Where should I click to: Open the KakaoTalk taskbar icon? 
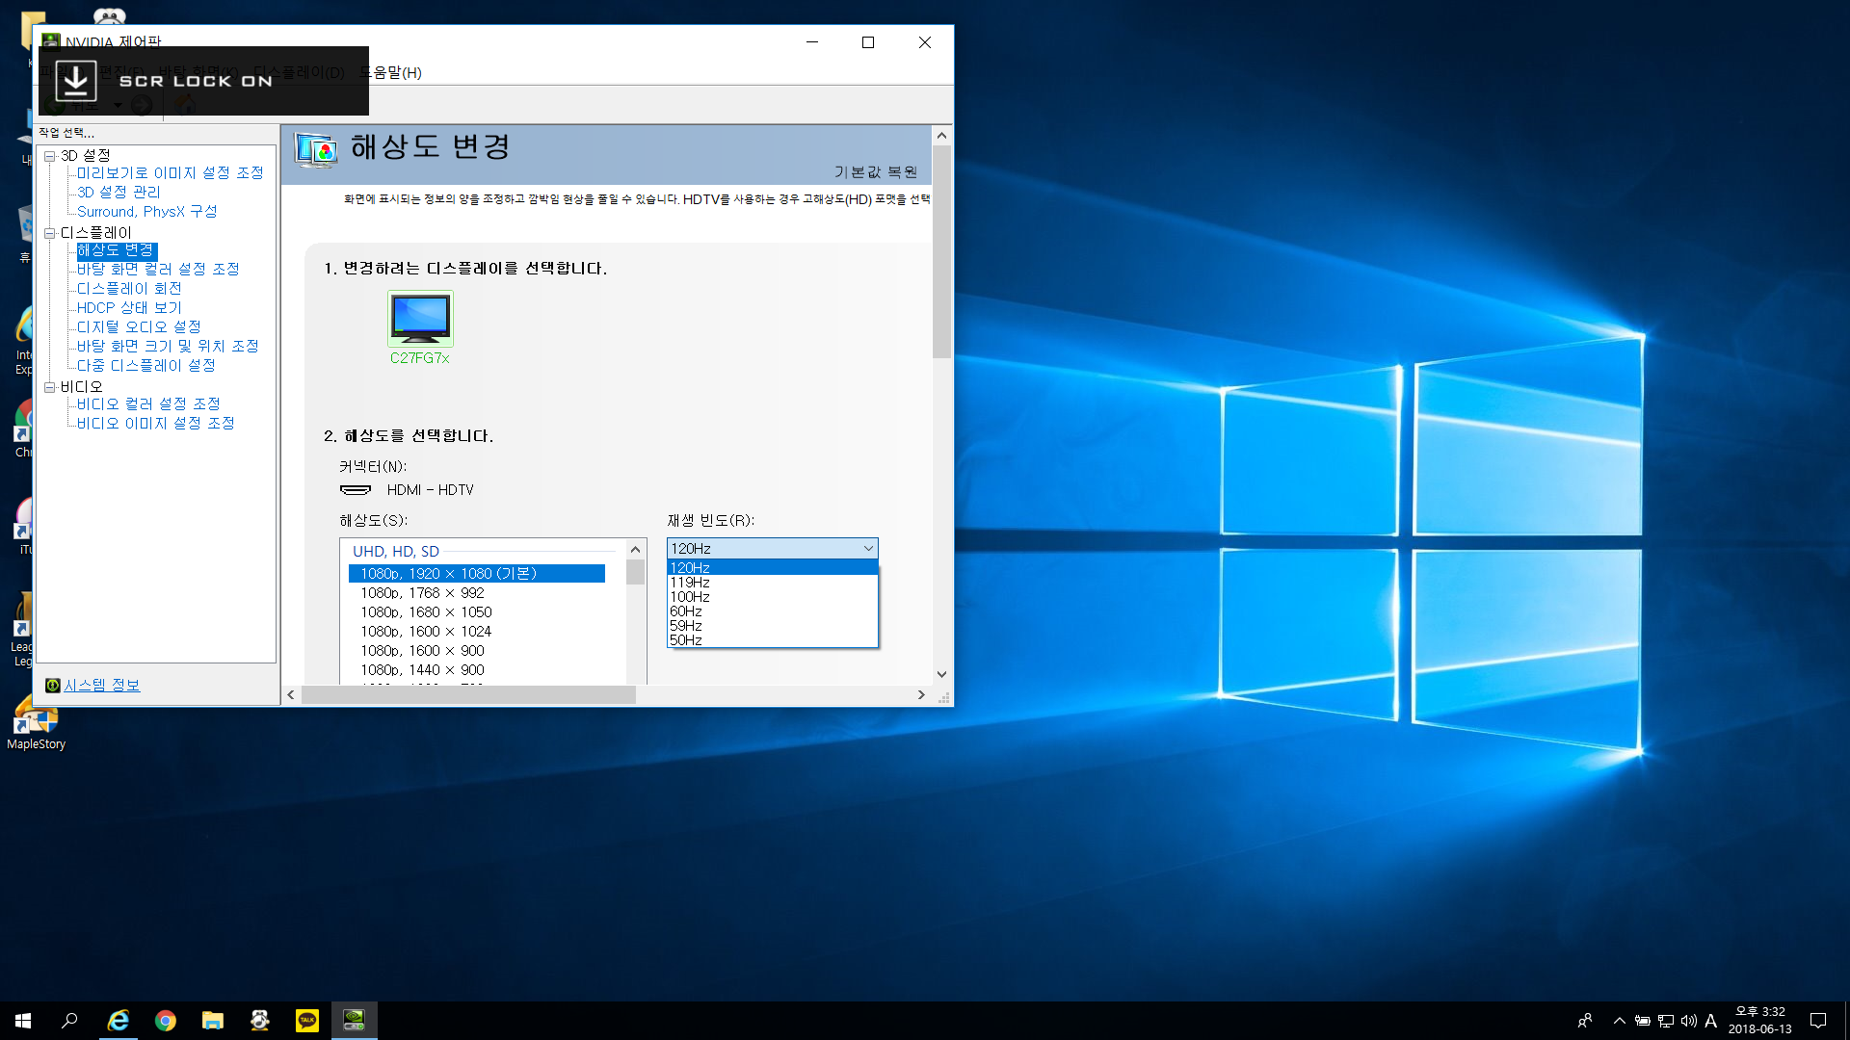307,1021
